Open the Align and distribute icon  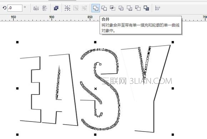coord(157,8)
